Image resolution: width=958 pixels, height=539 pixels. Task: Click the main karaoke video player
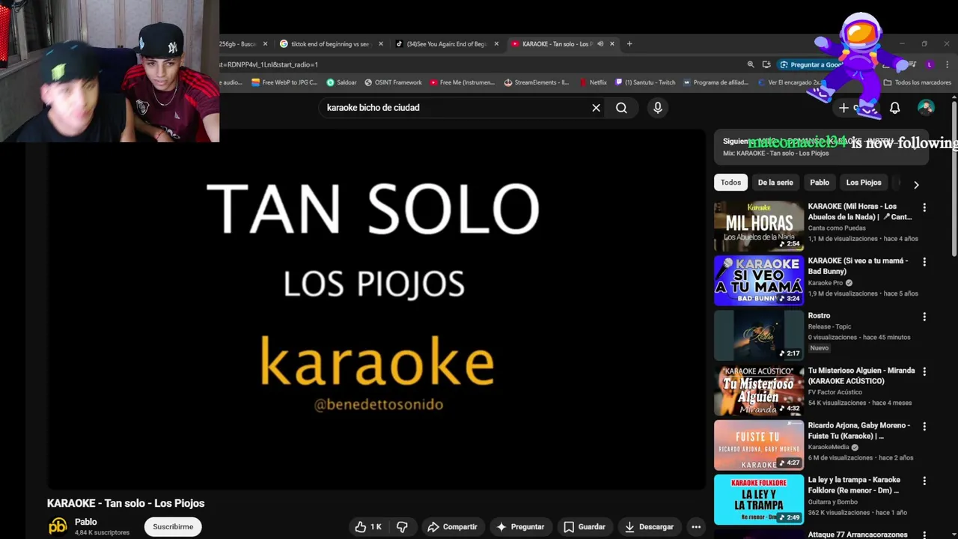(x=376, y=309)
